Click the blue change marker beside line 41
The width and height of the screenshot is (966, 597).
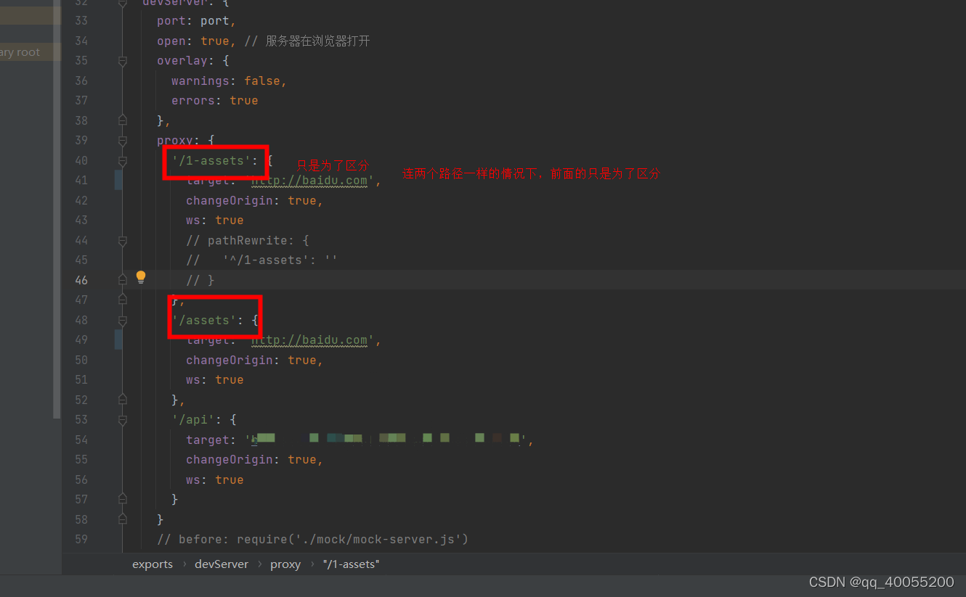[x=118, y=180]
